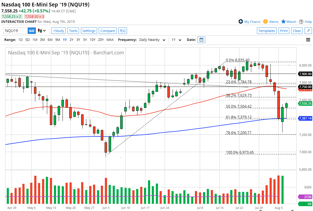
Task: Expand chart with the full-screen arrow icon
Action: tap(308, 31)
